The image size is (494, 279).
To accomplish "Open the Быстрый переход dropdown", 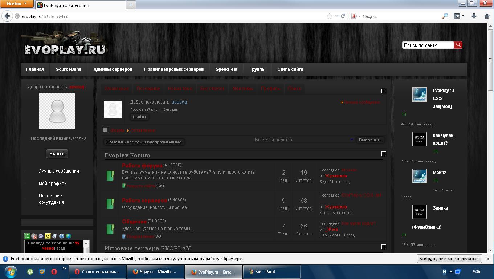I will 303,139.
